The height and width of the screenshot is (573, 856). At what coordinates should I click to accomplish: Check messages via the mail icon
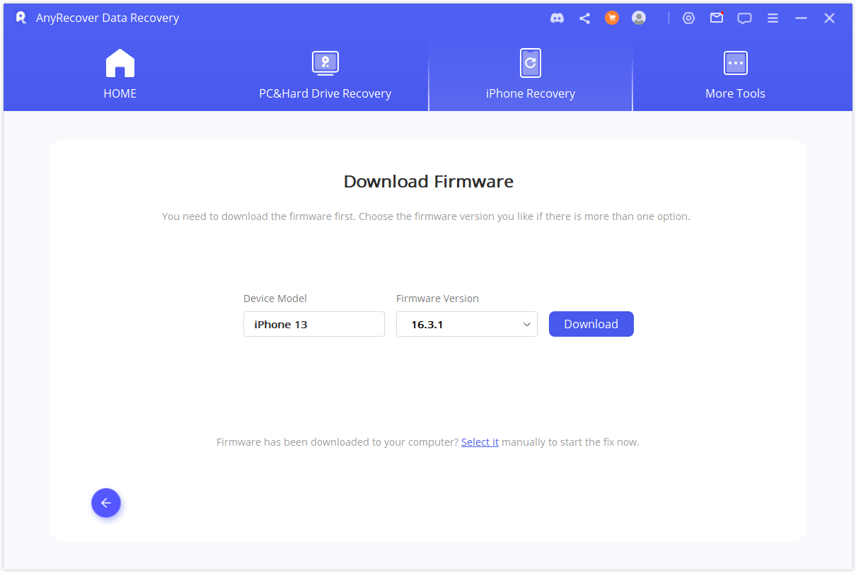[717, 18]
